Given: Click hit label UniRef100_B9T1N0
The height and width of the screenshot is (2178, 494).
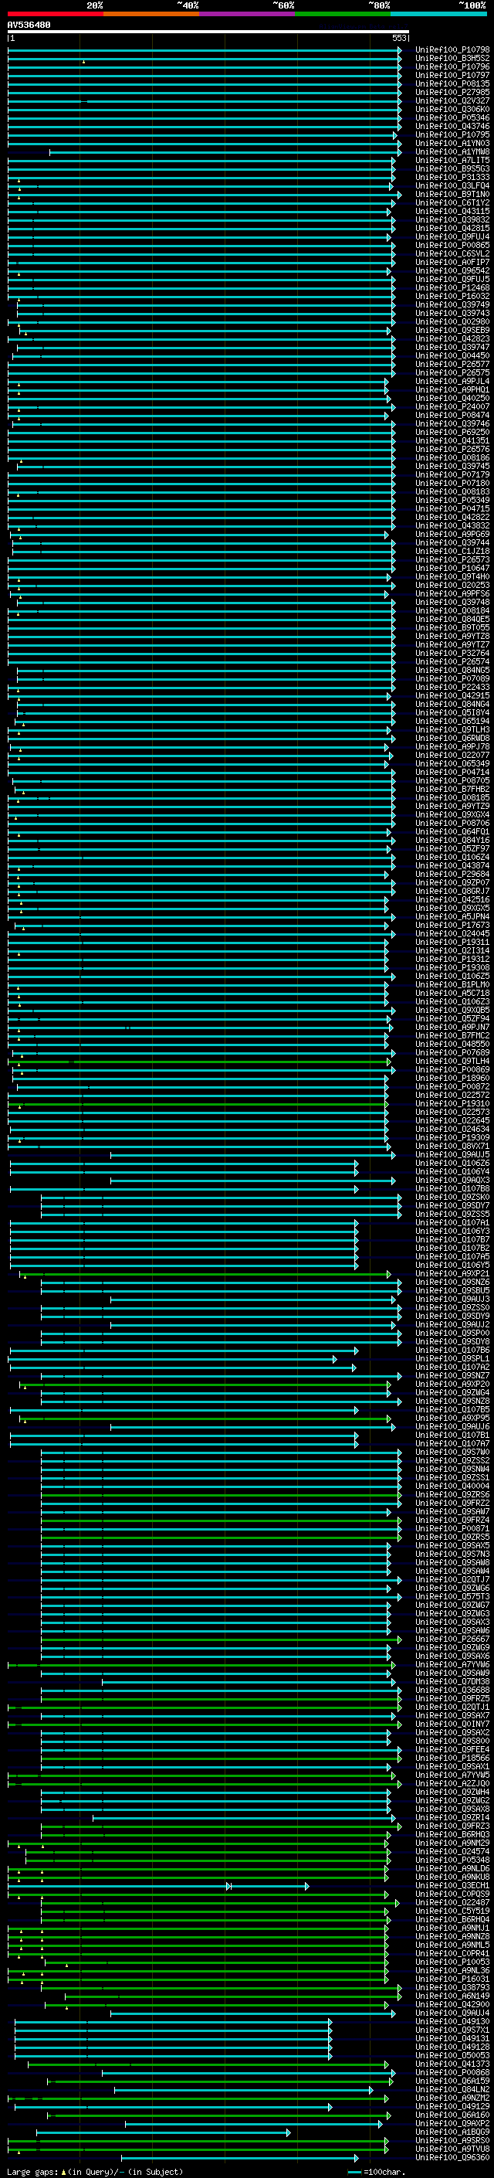Looking at the screenshot, I should click(x=452, y=195).
